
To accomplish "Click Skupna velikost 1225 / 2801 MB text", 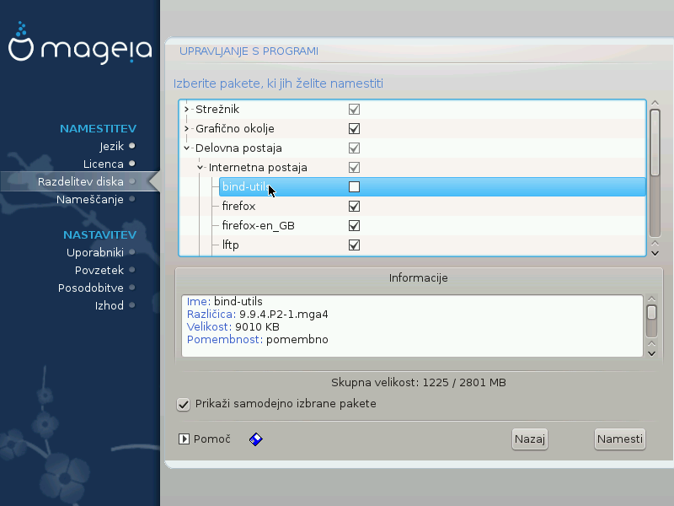I will click(x=418, y=383).
